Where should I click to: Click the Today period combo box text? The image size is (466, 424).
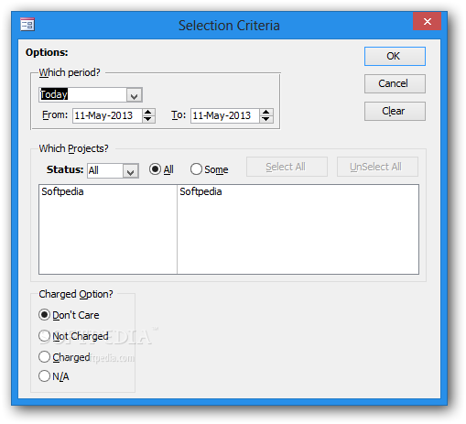pos(82,94)
